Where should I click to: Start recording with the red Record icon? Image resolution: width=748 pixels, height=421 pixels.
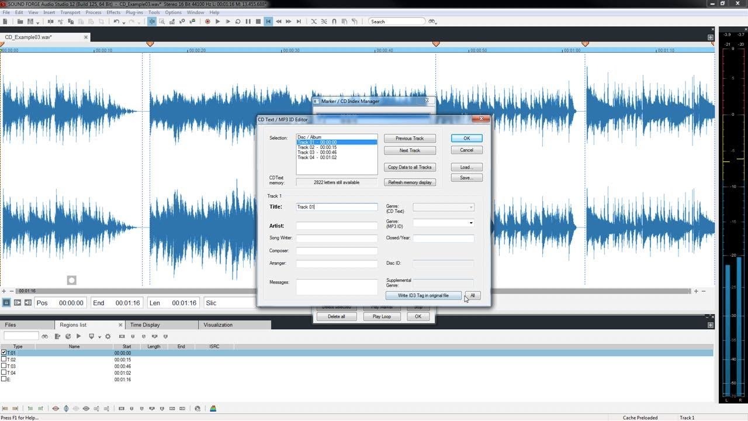207,22
